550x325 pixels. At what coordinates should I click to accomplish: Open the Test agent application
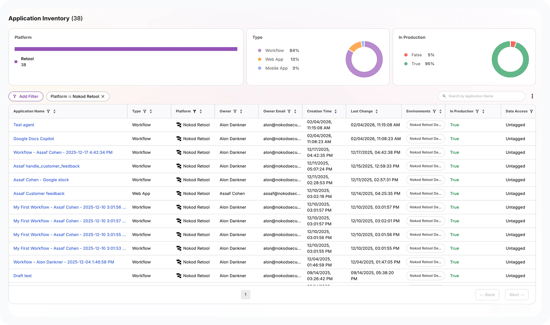click(x=24, y=125)
